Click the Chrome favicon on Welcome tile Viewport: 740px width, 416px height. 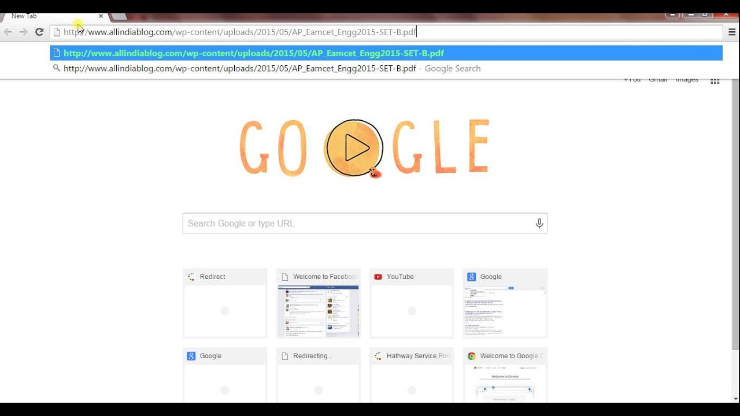pos(472,356)
